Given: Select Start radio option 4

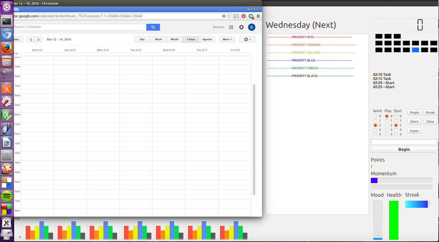Looking at the screenshot, I should coord(396,134).
